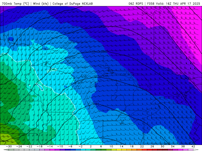Click the positive 22 color scale label
Image resolution: width=202 pixels, height=151 pixels.
click(142, 146)
